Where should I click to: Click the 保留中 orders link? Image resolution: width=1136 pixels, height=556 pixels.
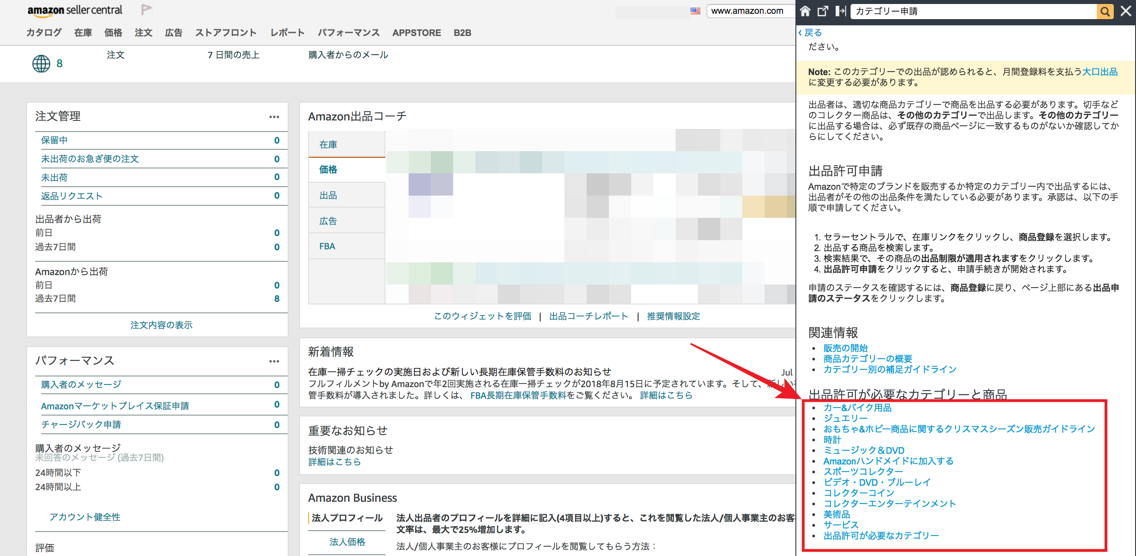pos(54,140)
